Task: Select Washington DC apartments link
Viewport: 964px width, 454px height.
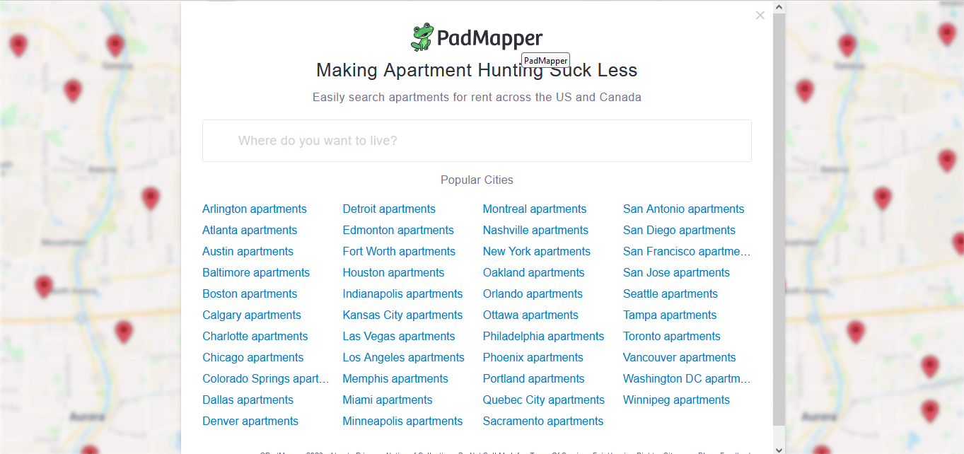Action: 687,379
